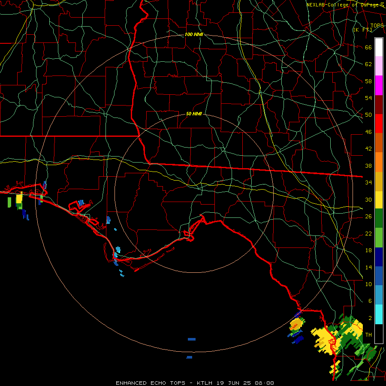Click the legend value "50"
Screen dimensions: 386x386
click(x=368, y=115)
